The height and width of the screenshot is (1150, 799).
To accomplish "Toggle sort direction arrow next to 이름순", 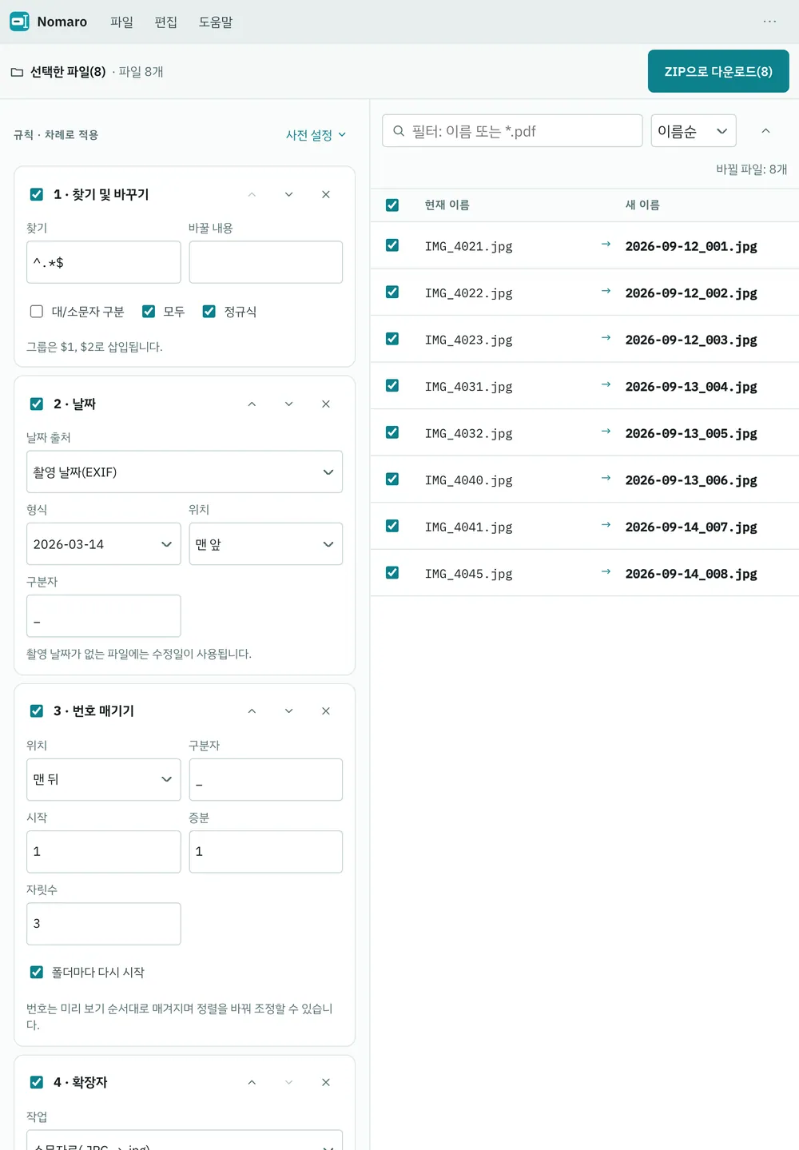I will click(765, 131).
